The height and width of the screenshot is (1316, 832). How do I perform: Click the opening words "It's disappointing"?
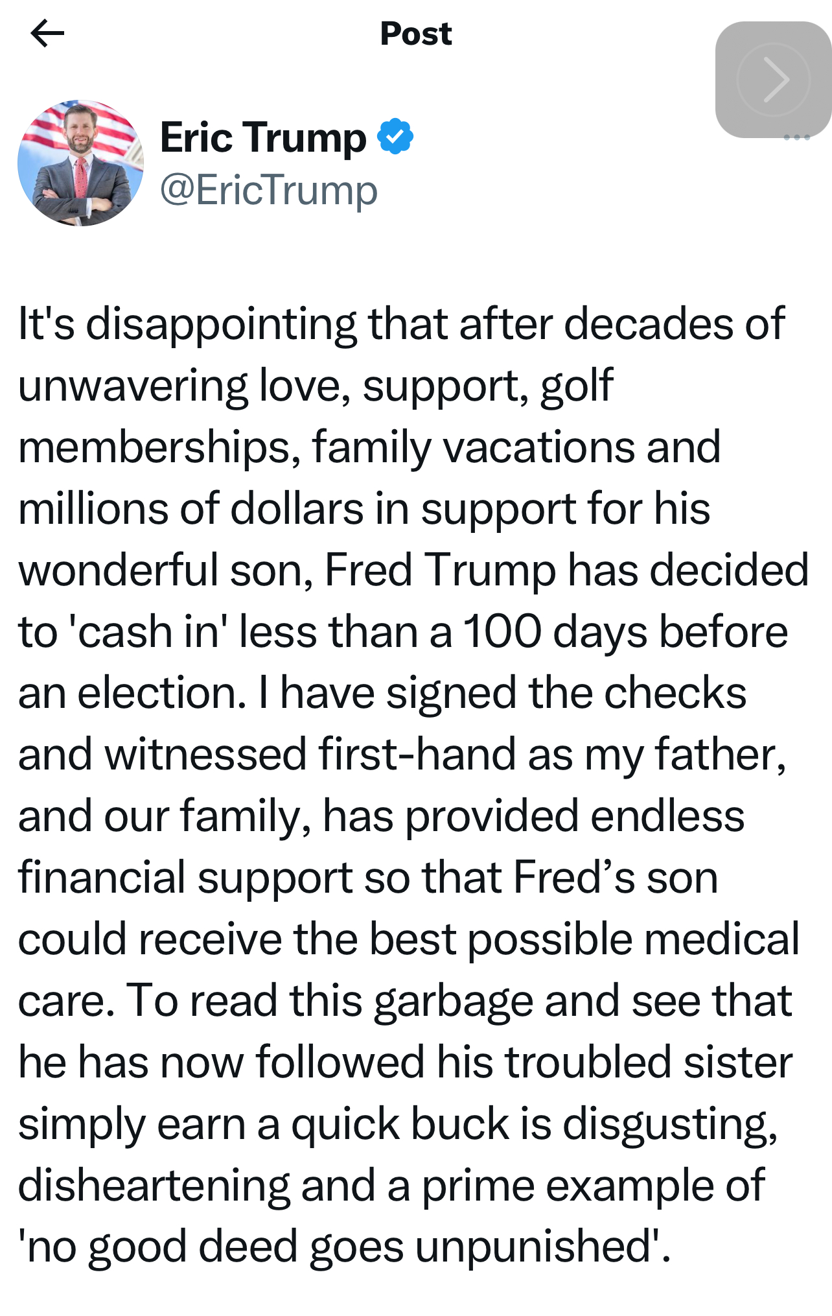(188, 323)
